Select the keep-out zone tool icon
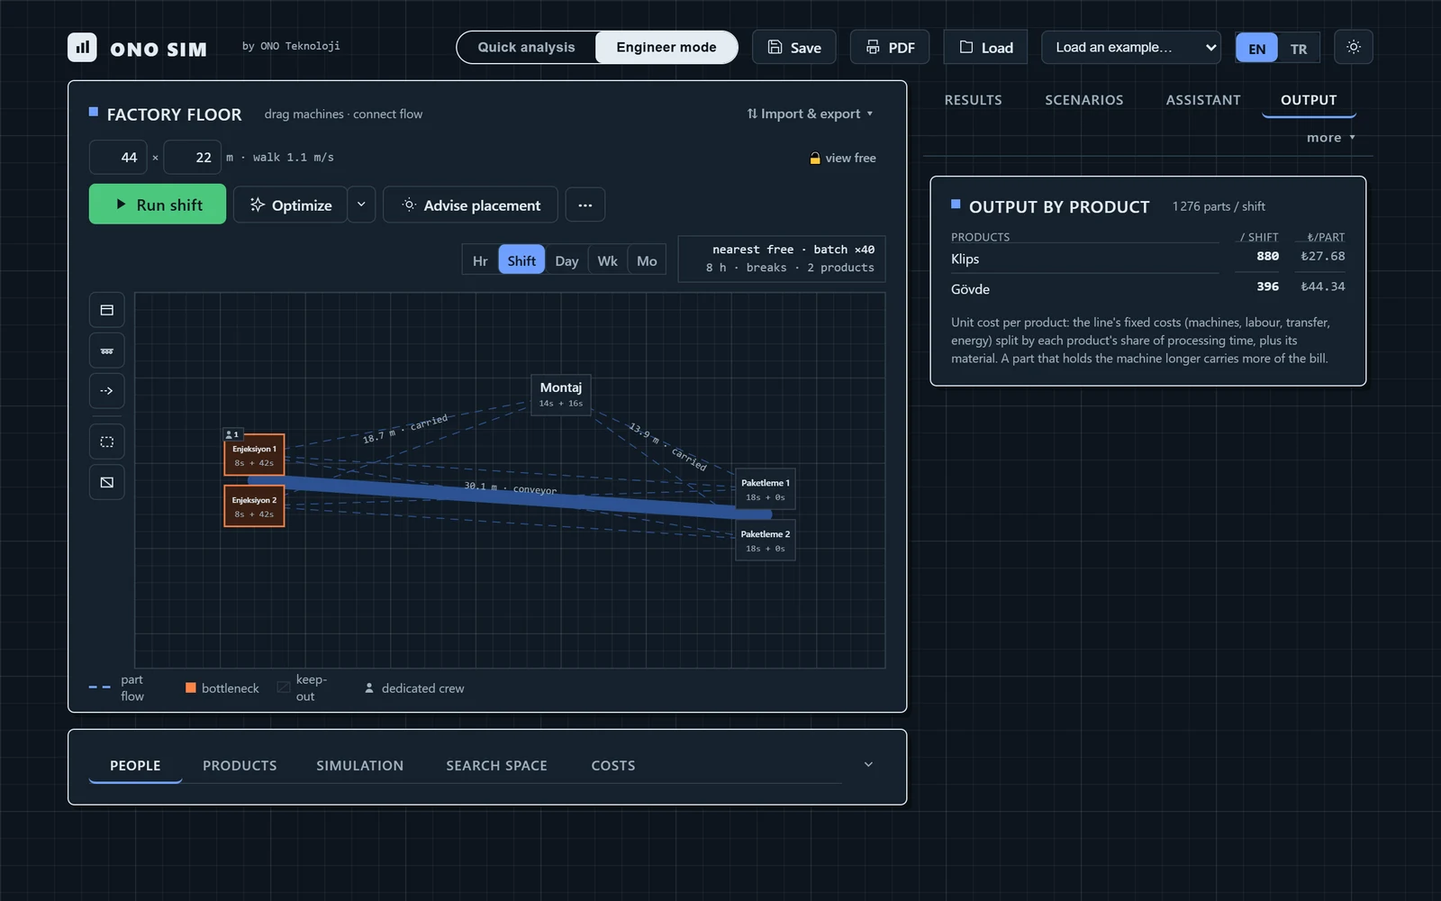1441x901 pixels. tap(107, 482)
